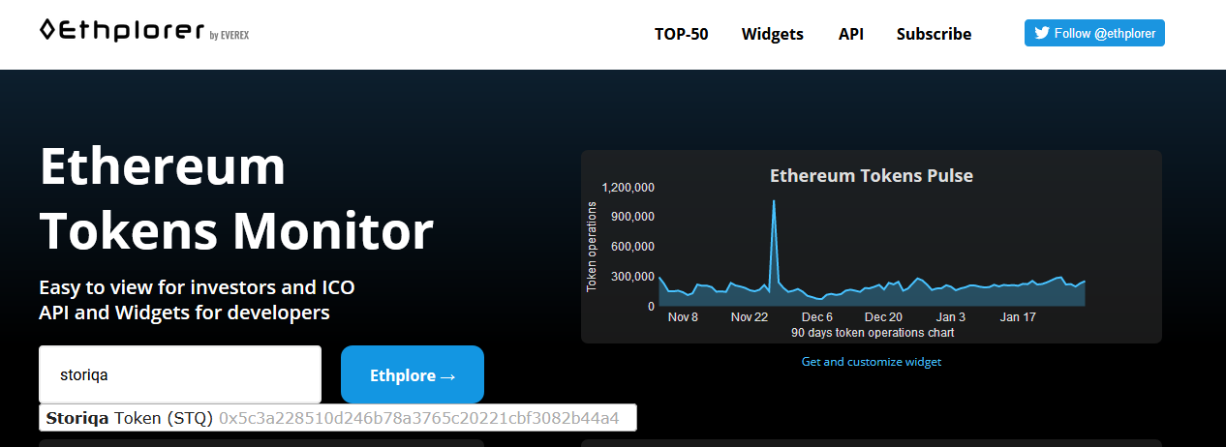The height and width of the screenshot is (447, 1226).
Task: Click the spike peak on the pulse chart
Action: 774,201
